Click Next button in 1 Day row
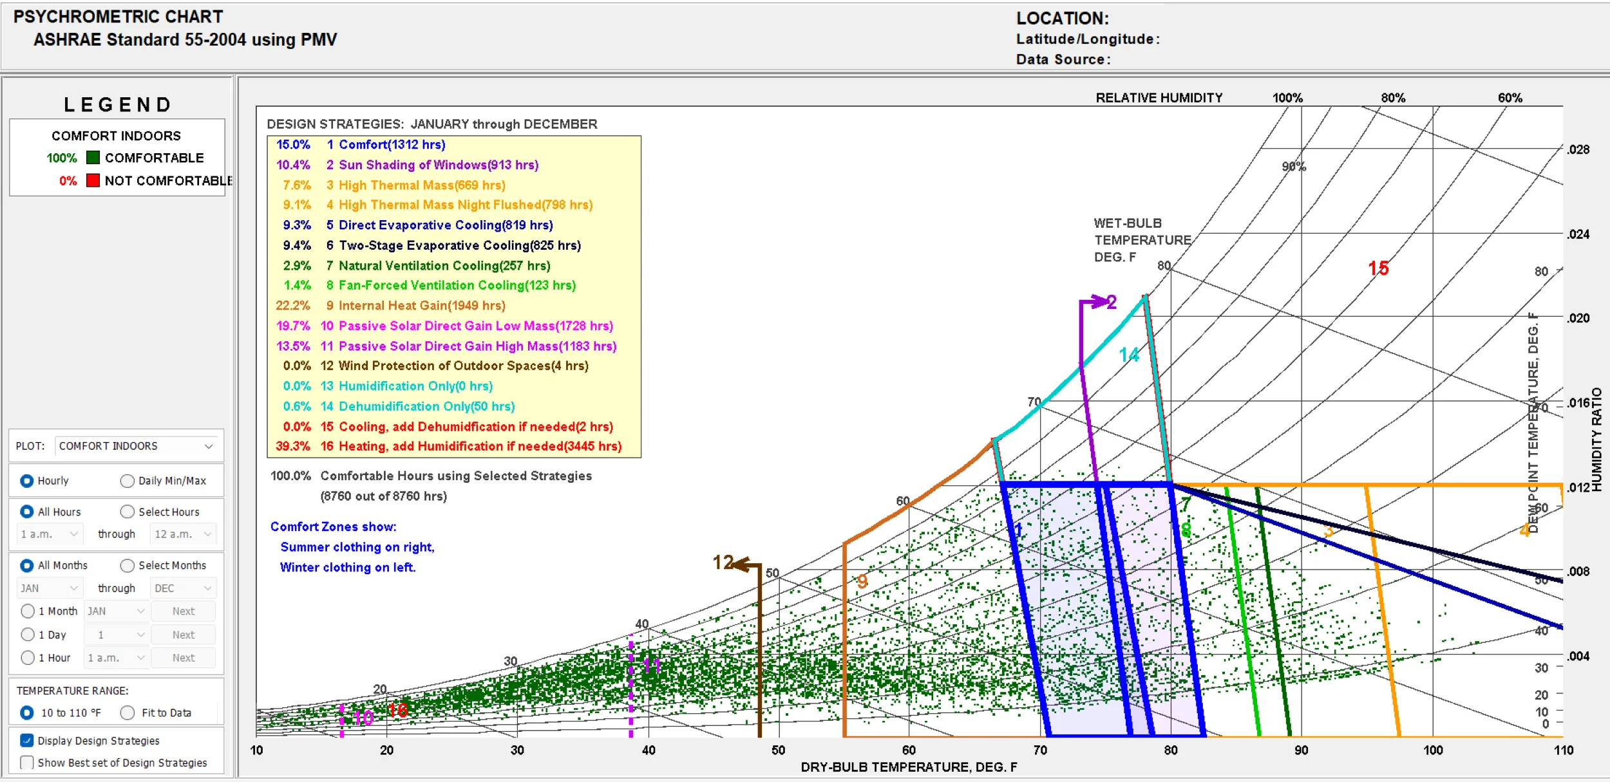The image size is (1610, 782). click(184, 635)
